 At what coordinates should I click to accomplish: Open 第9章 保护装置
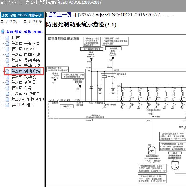(x=26, y=94)
